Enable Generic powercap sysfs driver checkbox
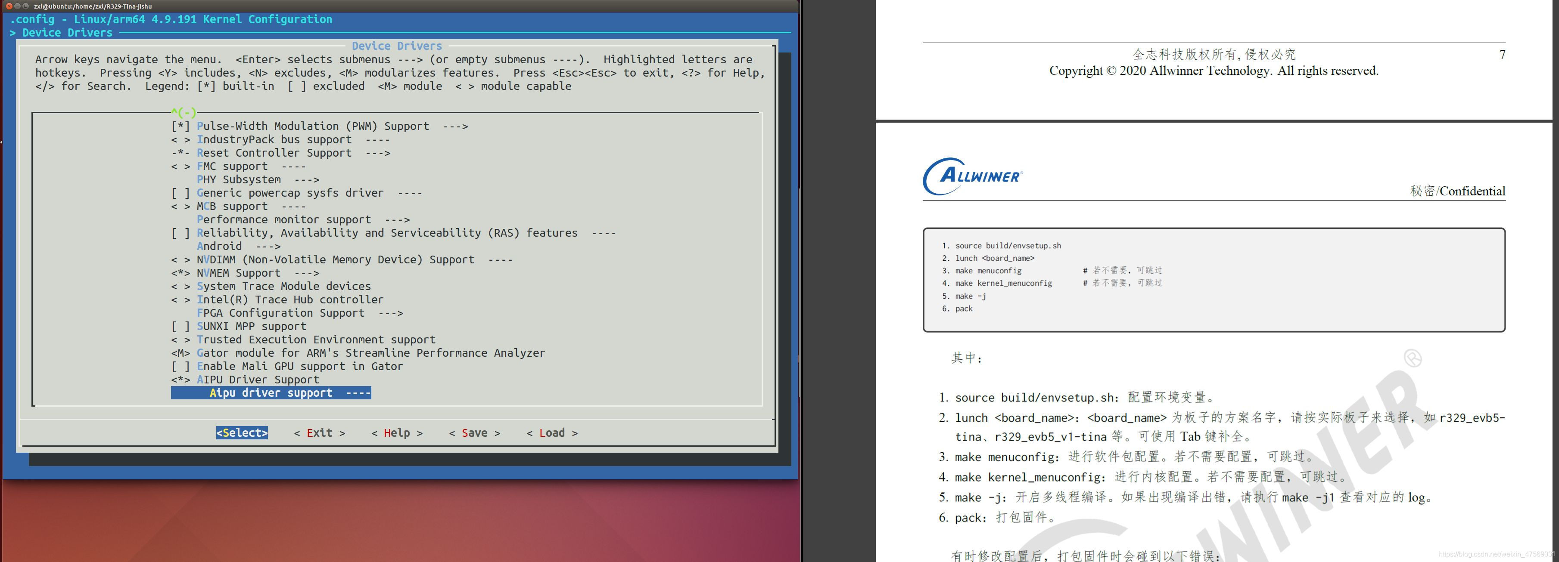 coord(180,193)
